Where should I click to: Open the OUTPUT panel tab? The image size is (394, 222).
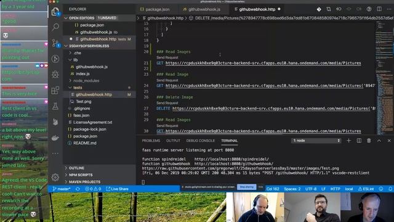pyautogui.click(x=173, y=141)
